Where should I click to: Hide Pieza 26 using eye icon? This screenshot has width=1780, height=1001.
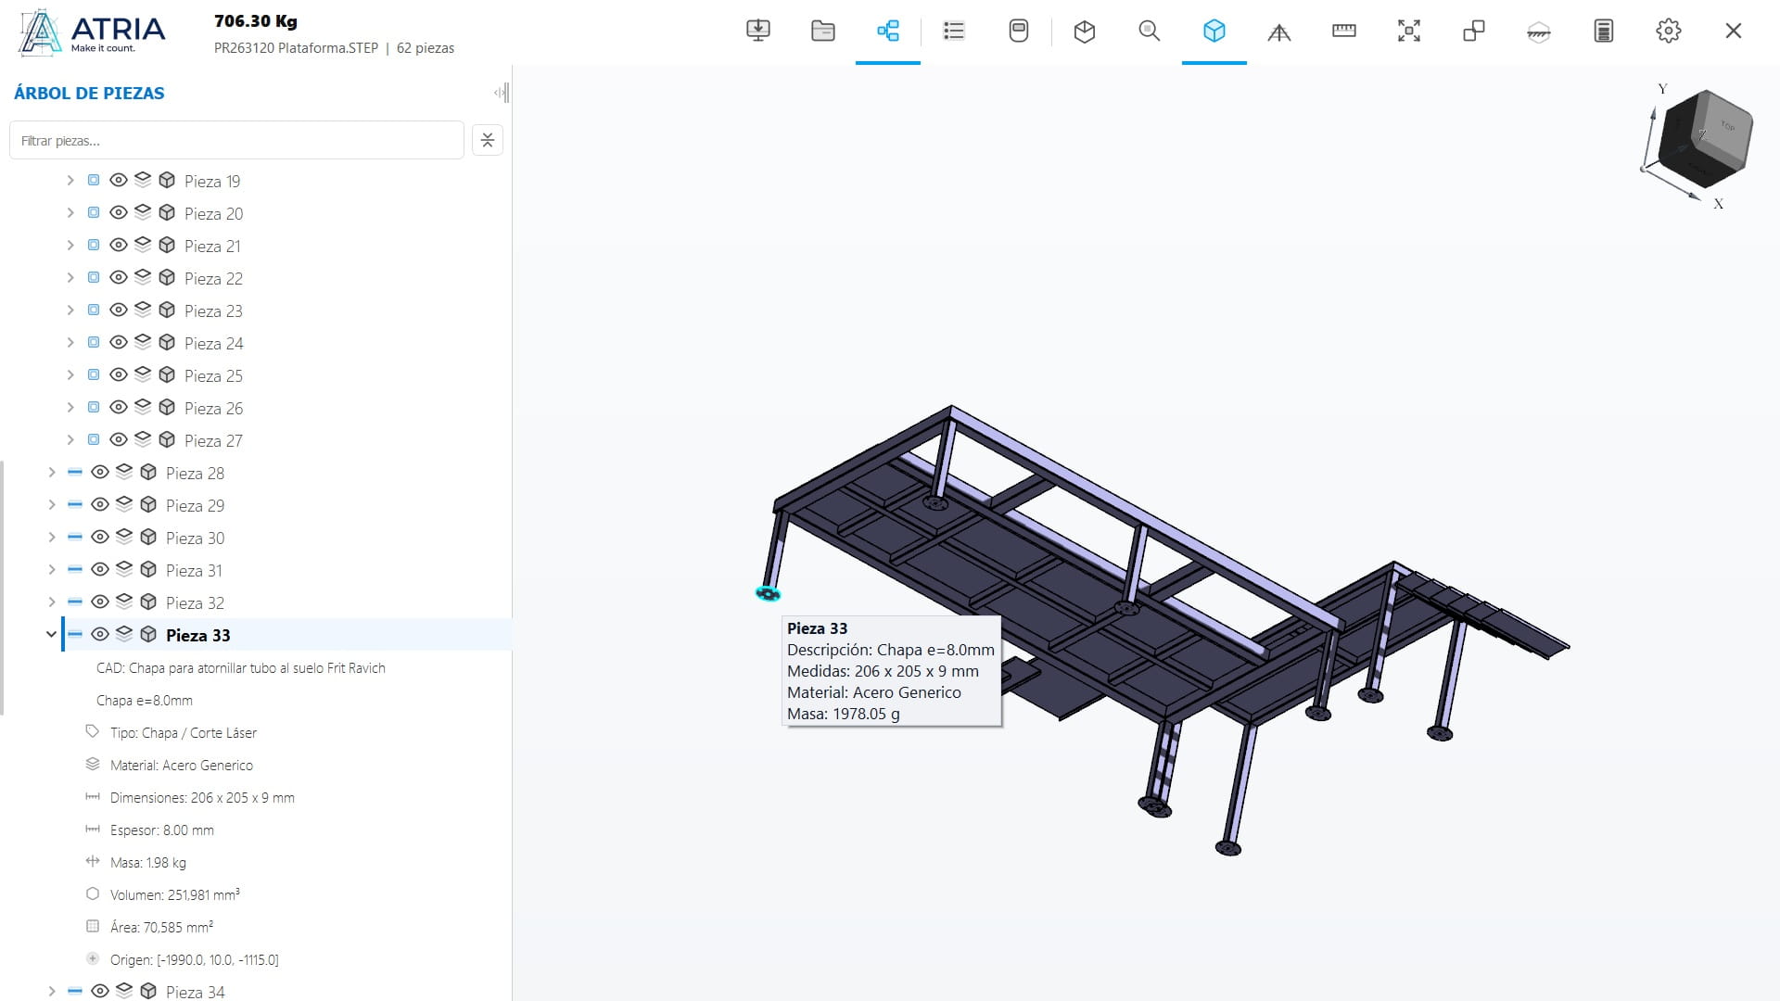point(119,407)
